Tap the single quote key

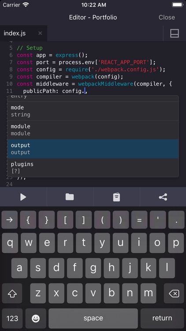[158, 220]
